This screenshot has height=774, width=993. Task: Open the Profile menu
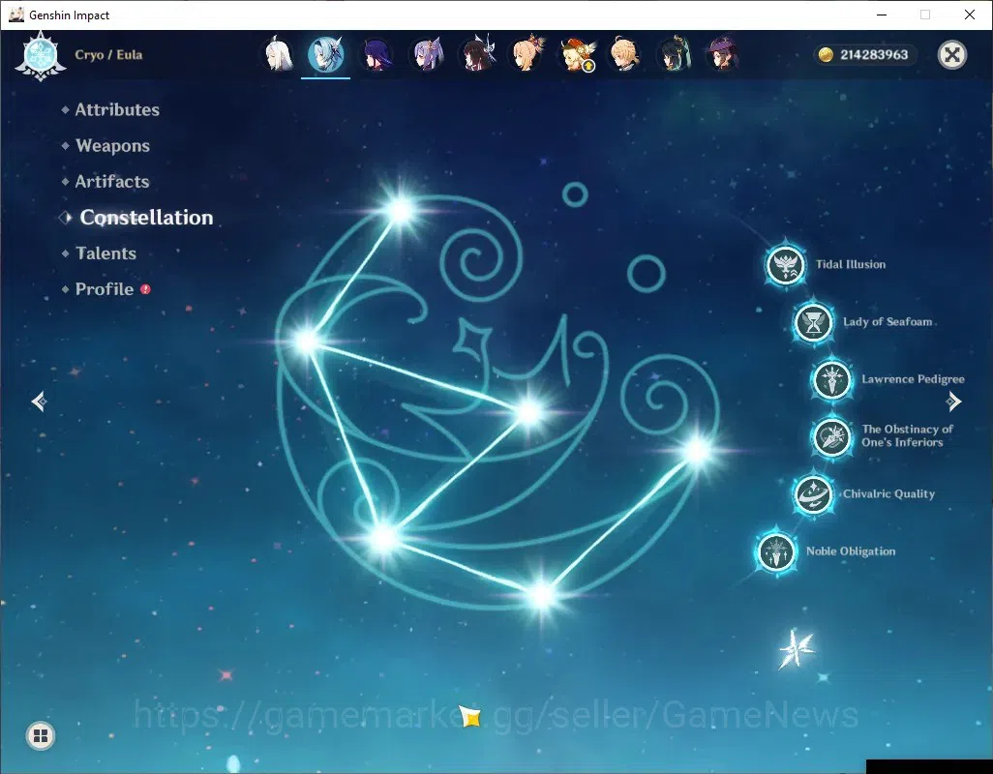(105, 289)
